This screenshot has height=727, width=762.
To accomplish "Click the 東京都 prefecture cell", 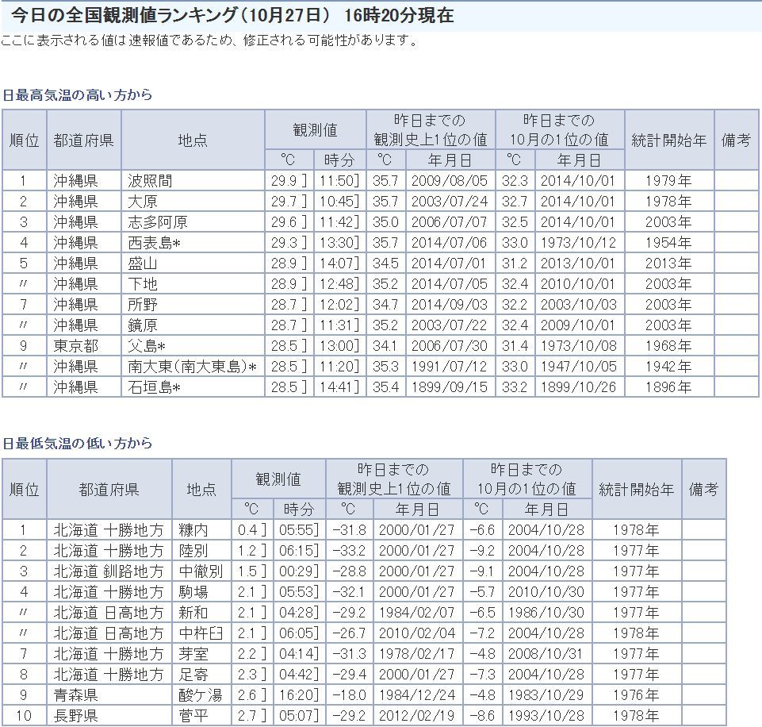I will (x=83, y=346).
